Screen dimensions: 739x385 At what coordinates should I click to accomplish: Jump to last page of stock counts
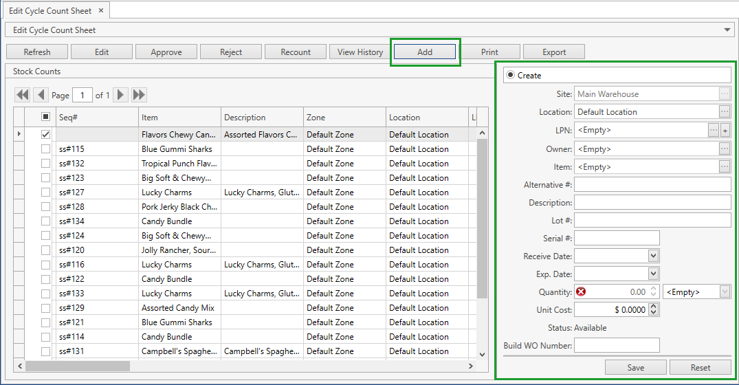point(139,95)
